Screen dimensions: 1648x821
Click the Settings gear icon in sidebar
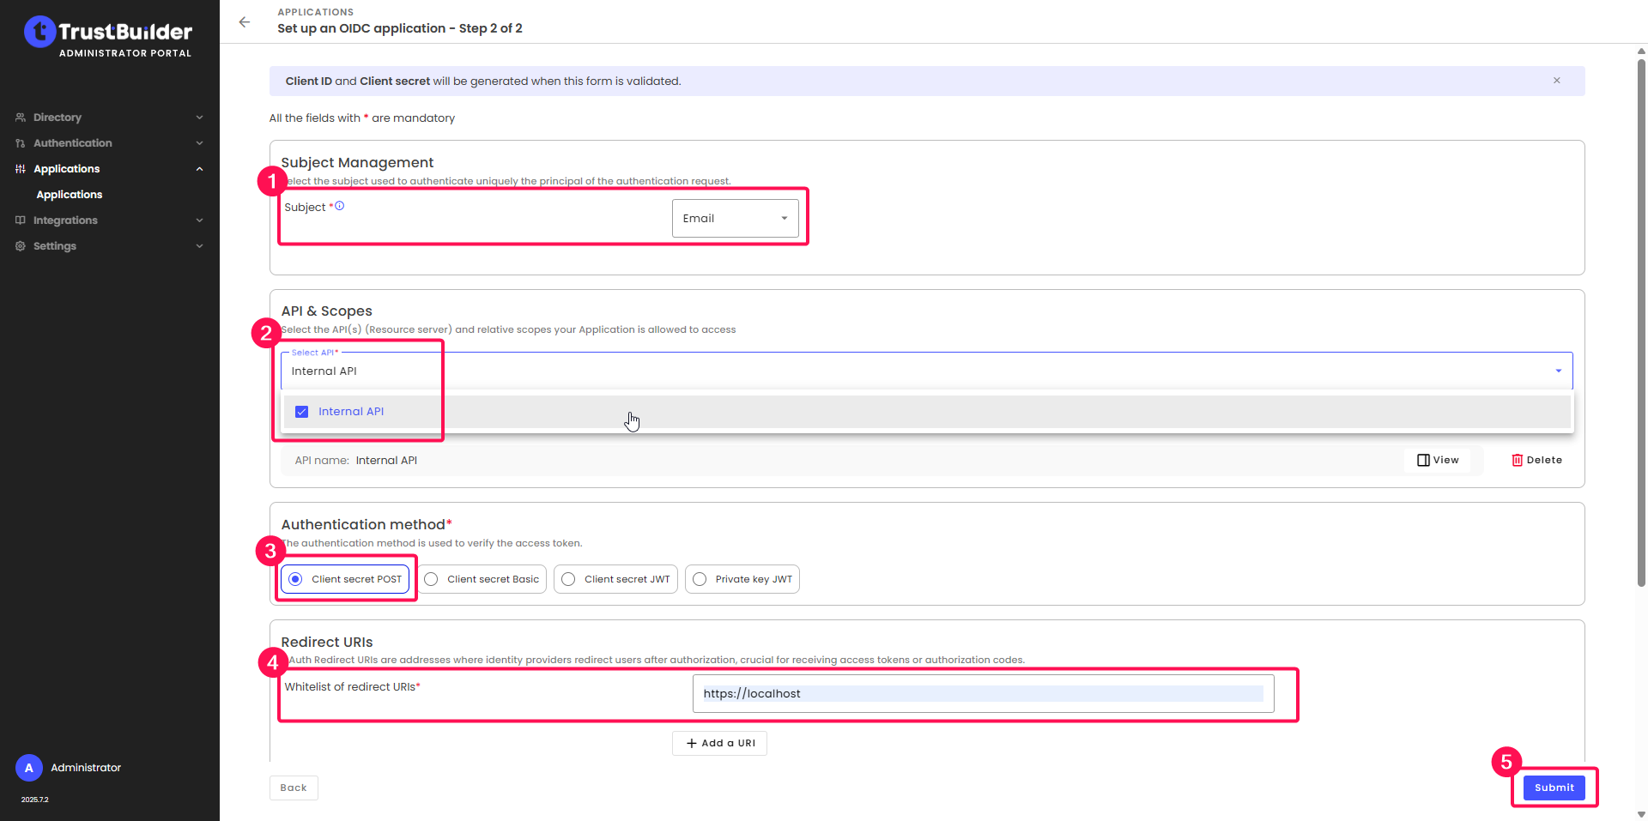pos(21,246)
